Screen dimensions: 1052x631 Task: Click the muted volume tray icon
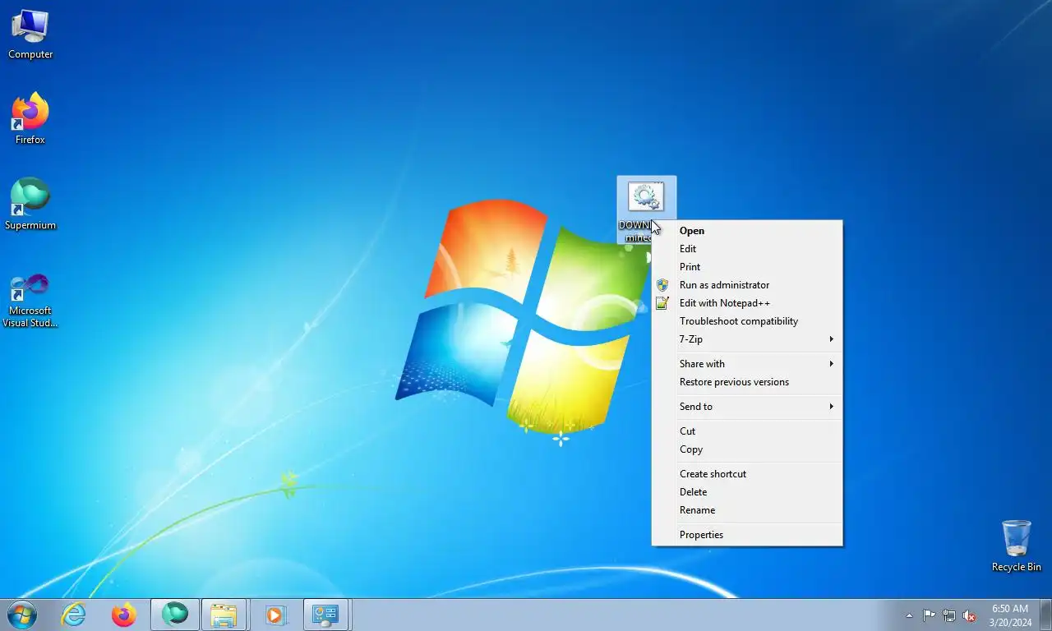(969, 615)
